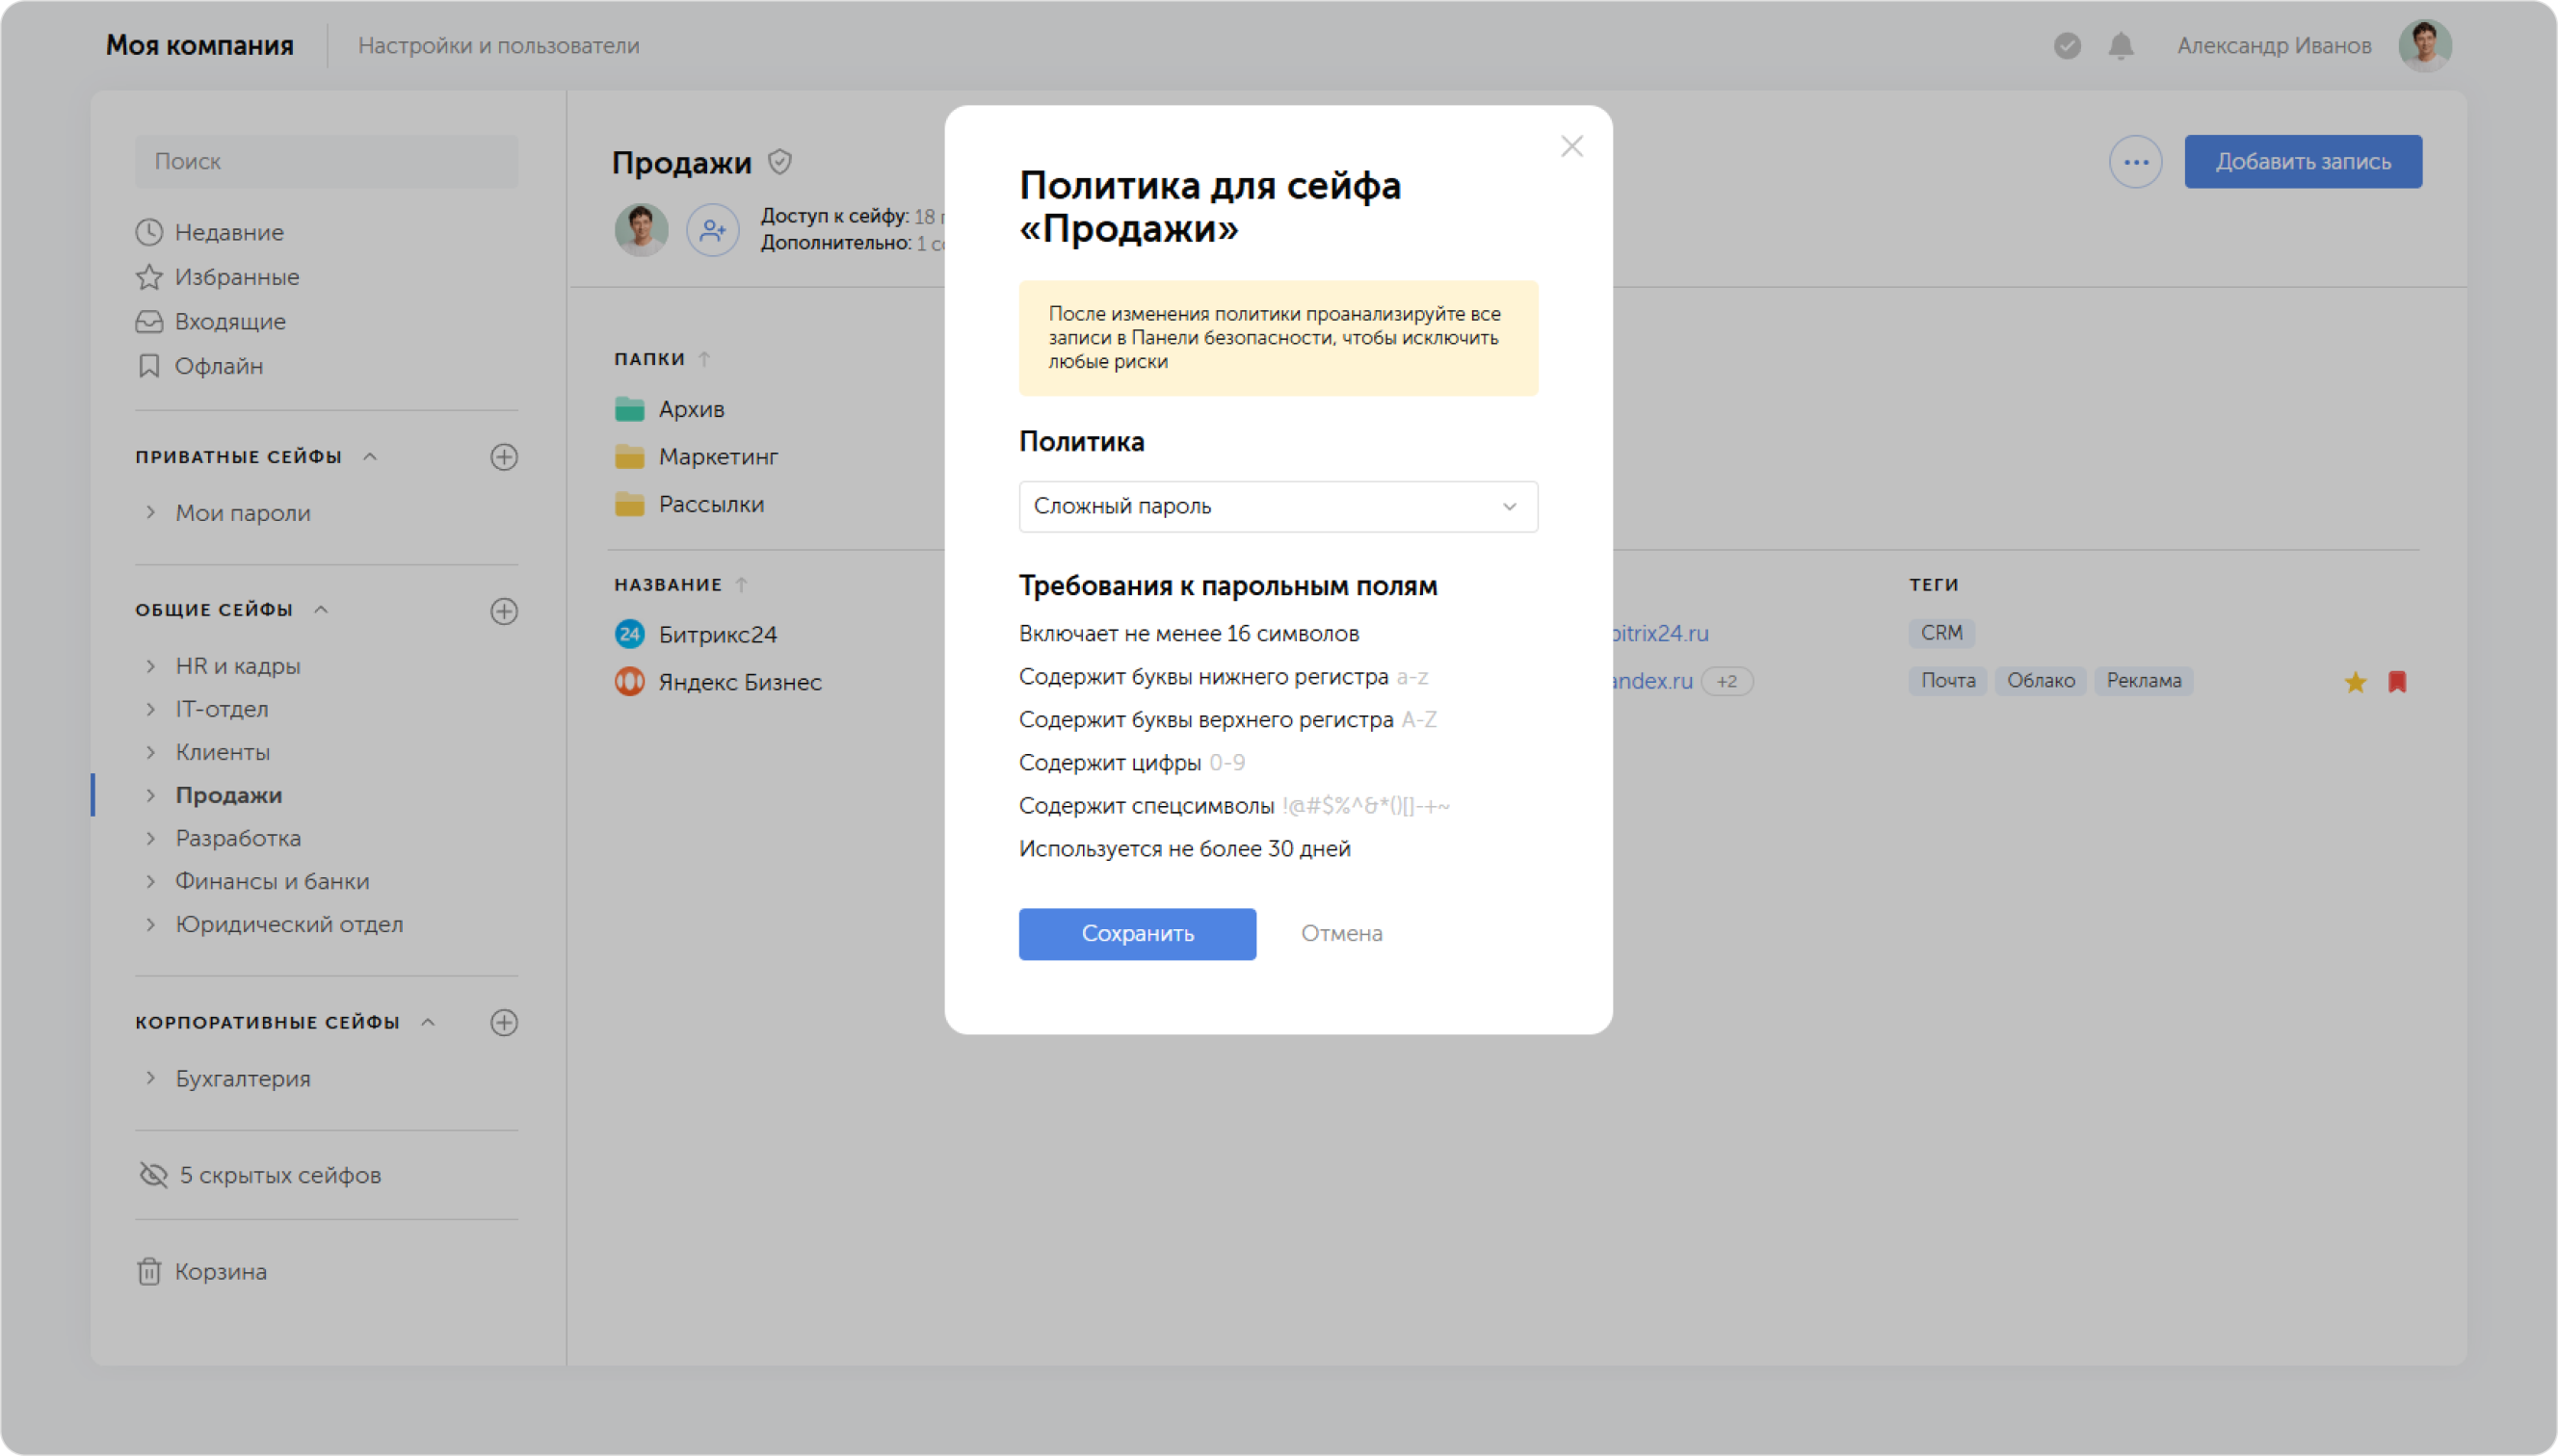
Task: Select the Юридический отдел safe
Action: 289,924
